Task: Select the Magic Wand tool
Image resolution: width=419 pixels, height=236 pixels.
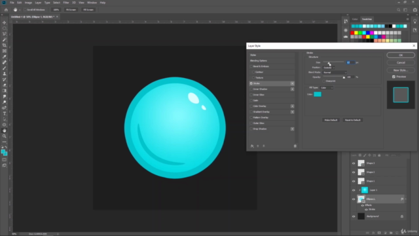Action: [x=5, y=39]
